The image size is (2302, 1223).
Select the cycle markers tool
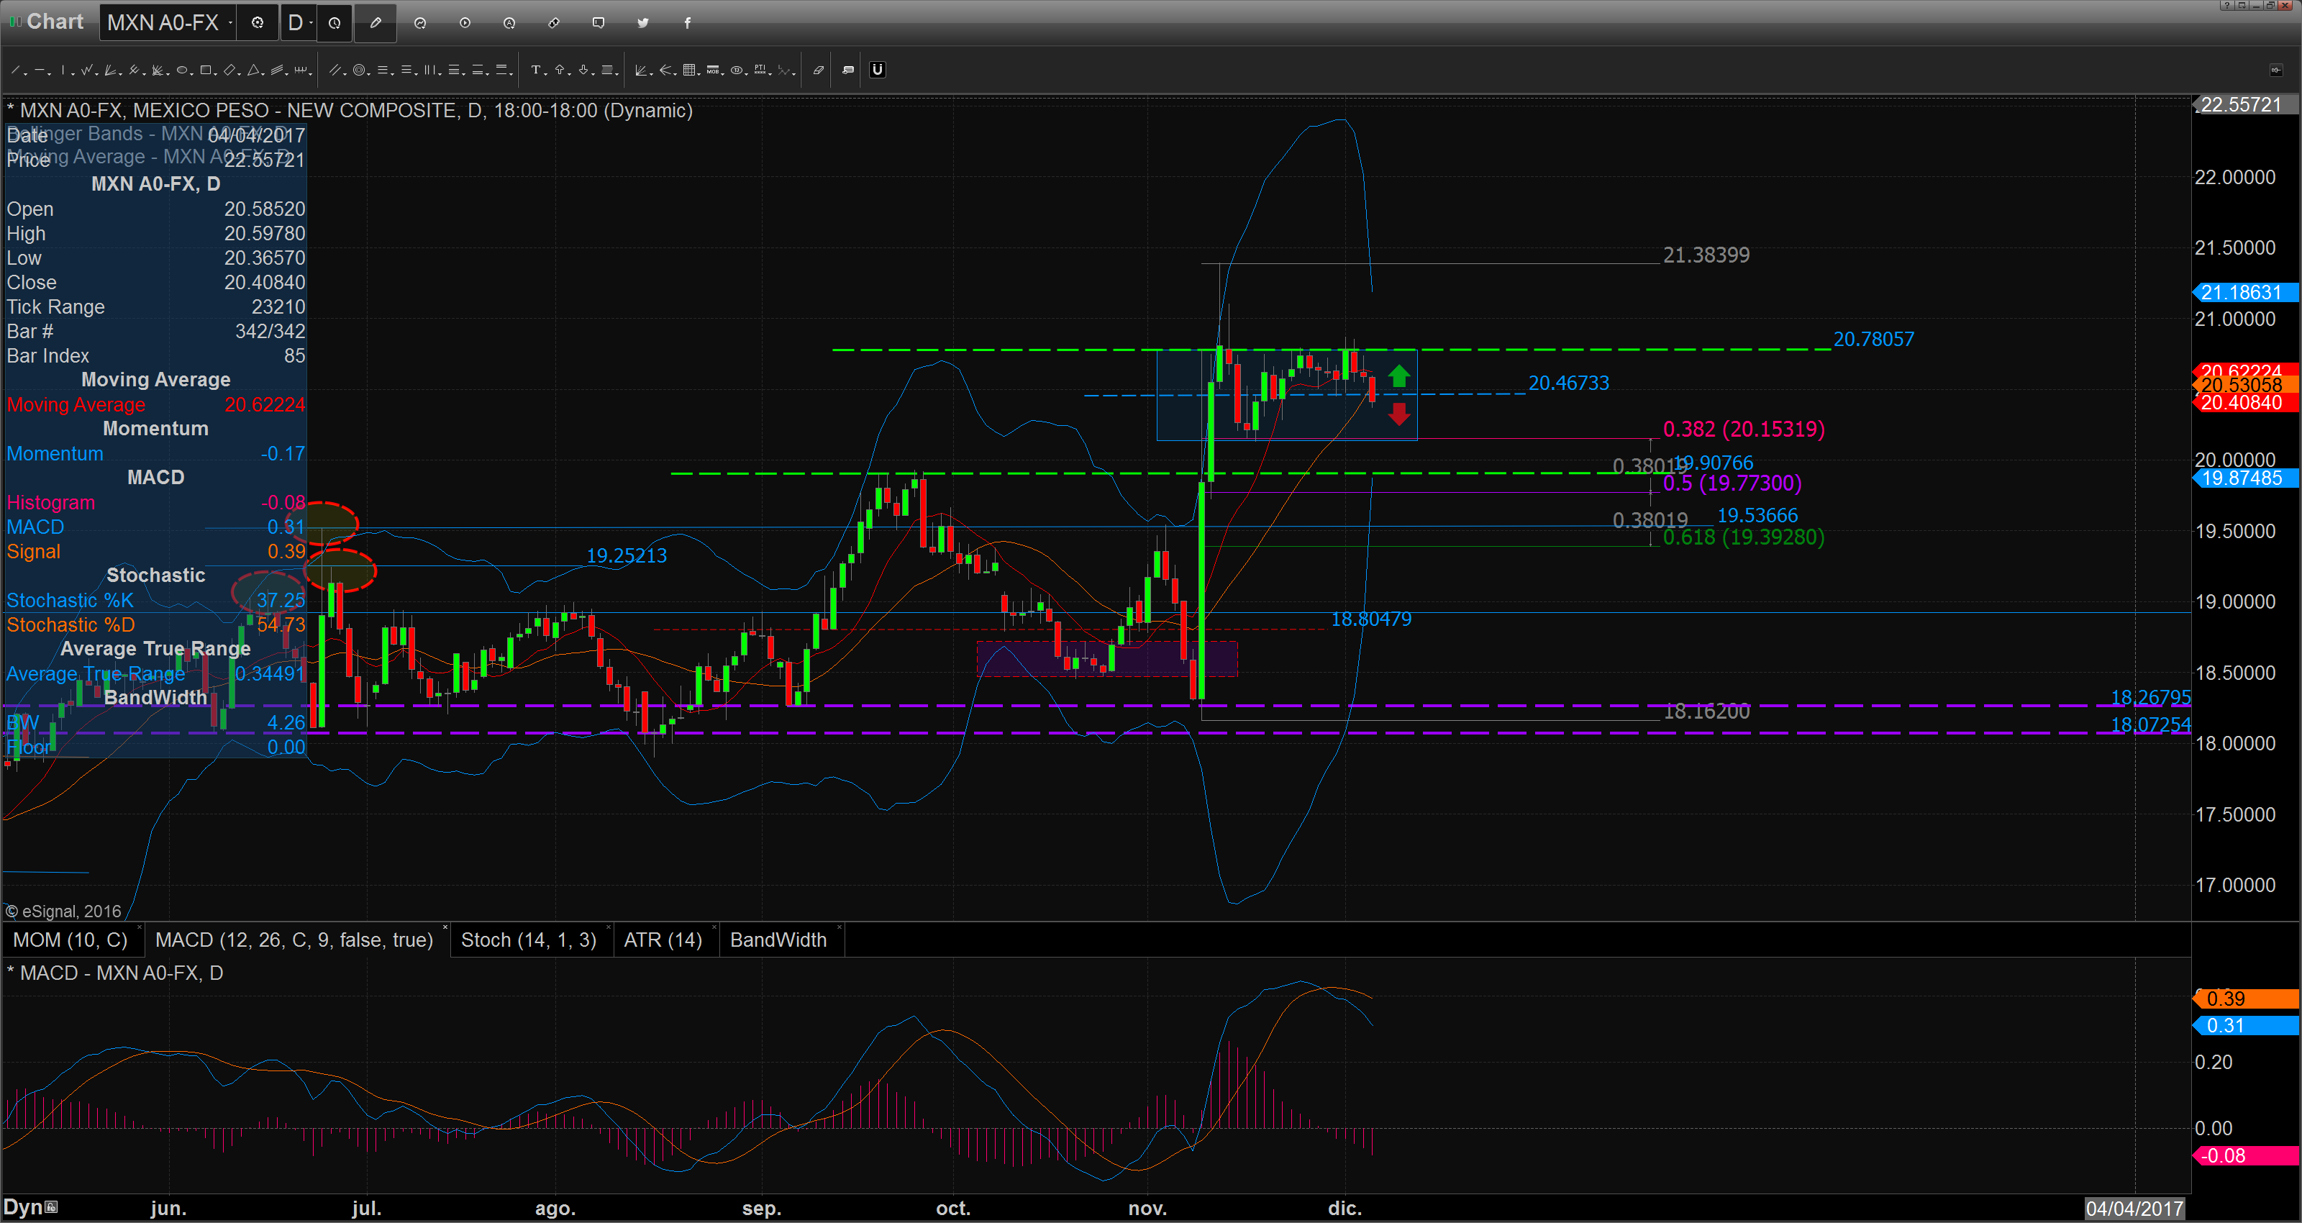300,70
